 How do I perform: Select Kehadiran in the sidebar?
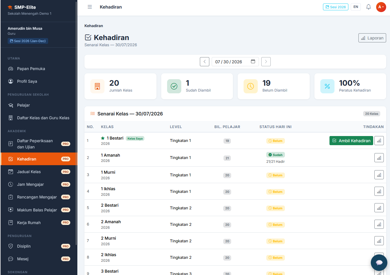[38, 159]
